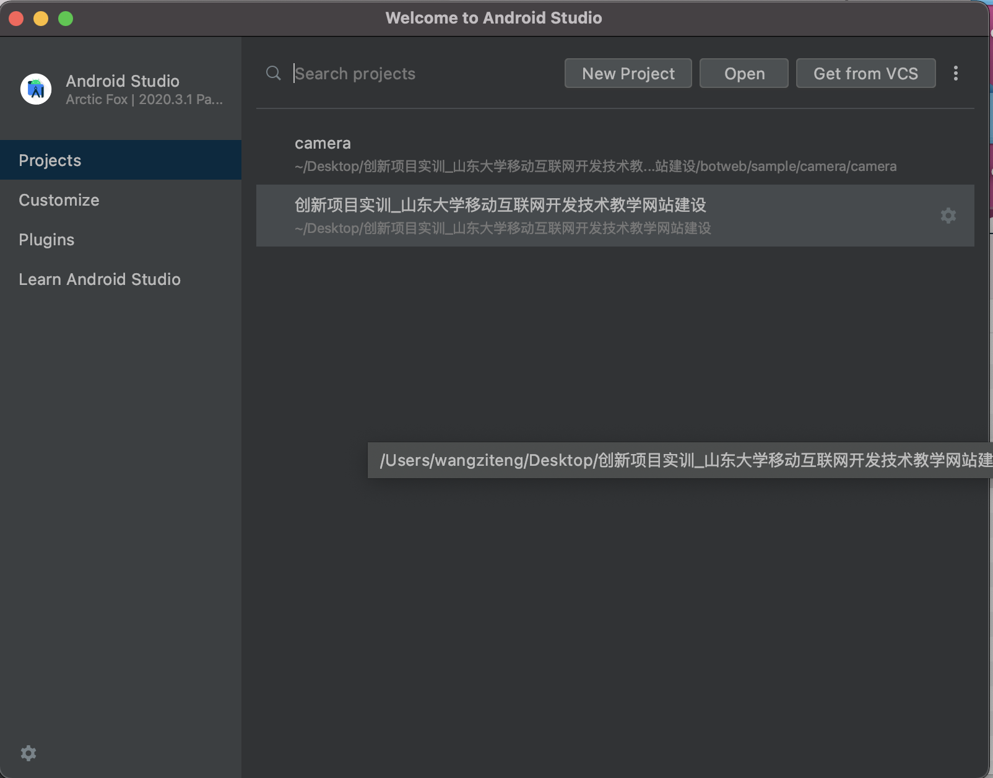The height and width of the screenshot is (778, 993).
Task: Click the Android Studio name label
Action: 123,81
